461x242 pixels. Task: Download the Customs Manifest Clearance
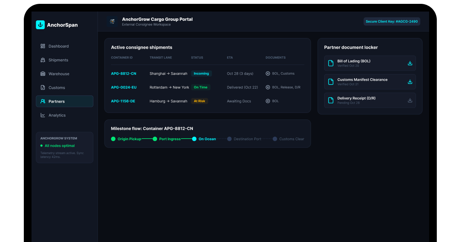[x=410, y=82]
